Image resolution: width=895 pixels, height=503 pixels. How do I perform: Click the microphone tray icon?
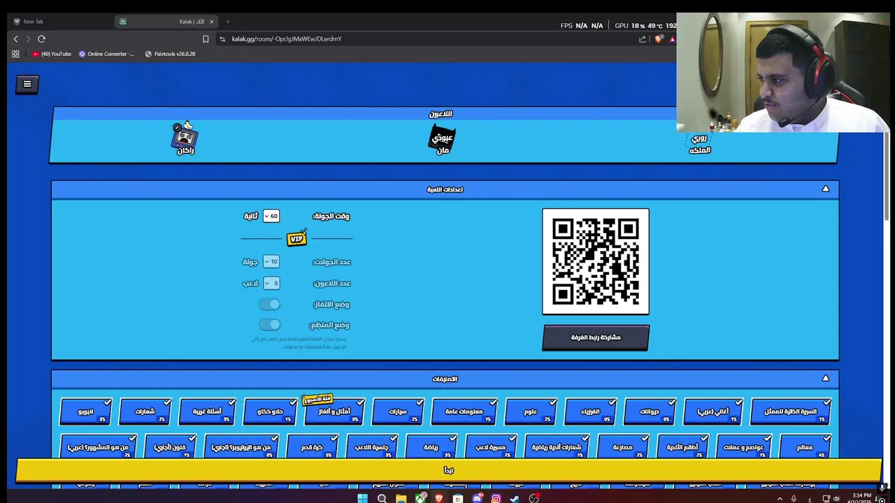[794, 499]
